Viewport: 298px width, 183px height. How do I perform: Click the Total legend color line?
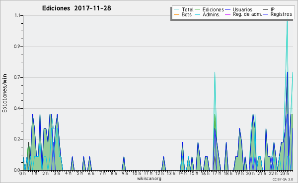click(x=176, y=10)
